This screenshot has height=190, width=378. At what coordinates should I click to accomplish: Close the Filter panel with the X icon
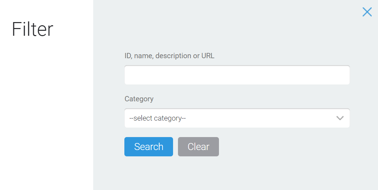pos(367,12)
